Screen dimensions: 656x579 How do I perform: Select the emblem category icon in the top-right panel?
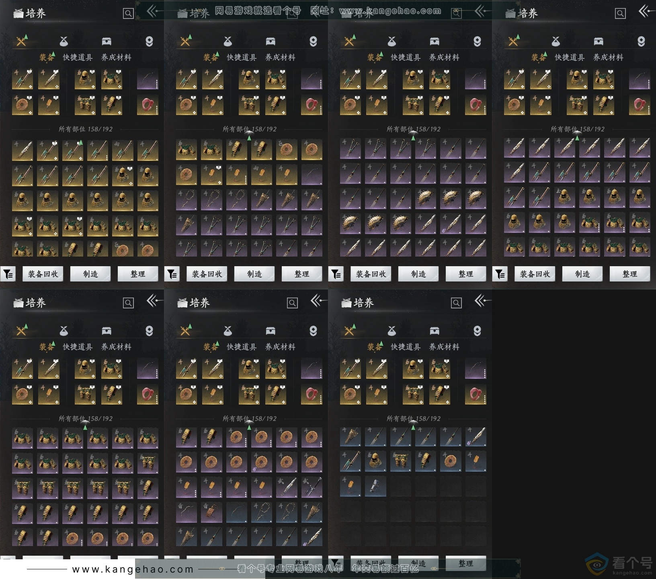coord(641,41)
